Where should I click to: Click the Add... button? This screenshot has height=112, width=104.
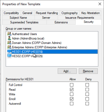pos(67,71)
